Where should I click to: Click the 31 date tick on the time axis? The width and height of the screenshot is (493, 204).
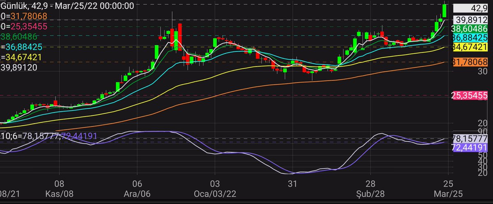(x=292, y=183)
